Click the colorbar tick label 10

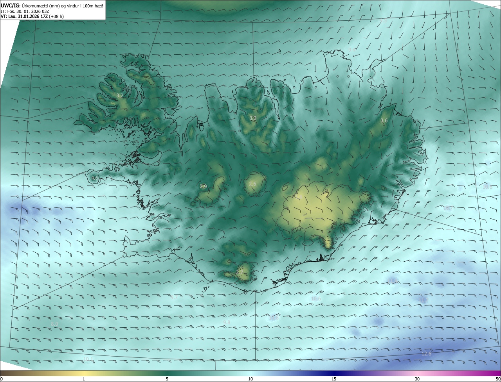coord(250,379)
